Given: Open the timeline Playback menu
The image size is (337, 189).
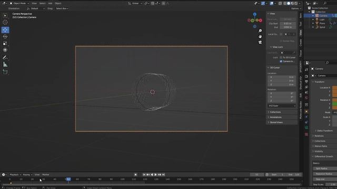Looking at the screenshot, I should click(15, 175).
